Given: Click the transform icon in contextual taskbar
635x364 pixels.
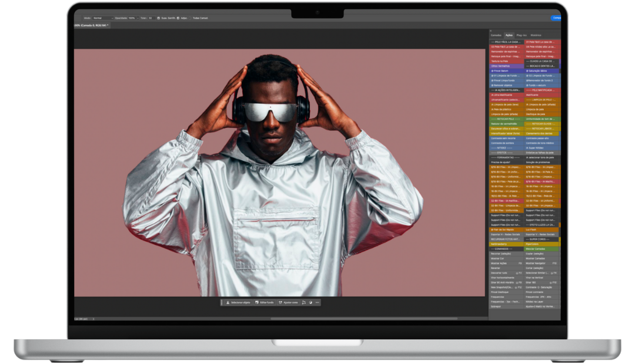Looking at the screenshot, I should pyautogui.click(x=304, y=302).
